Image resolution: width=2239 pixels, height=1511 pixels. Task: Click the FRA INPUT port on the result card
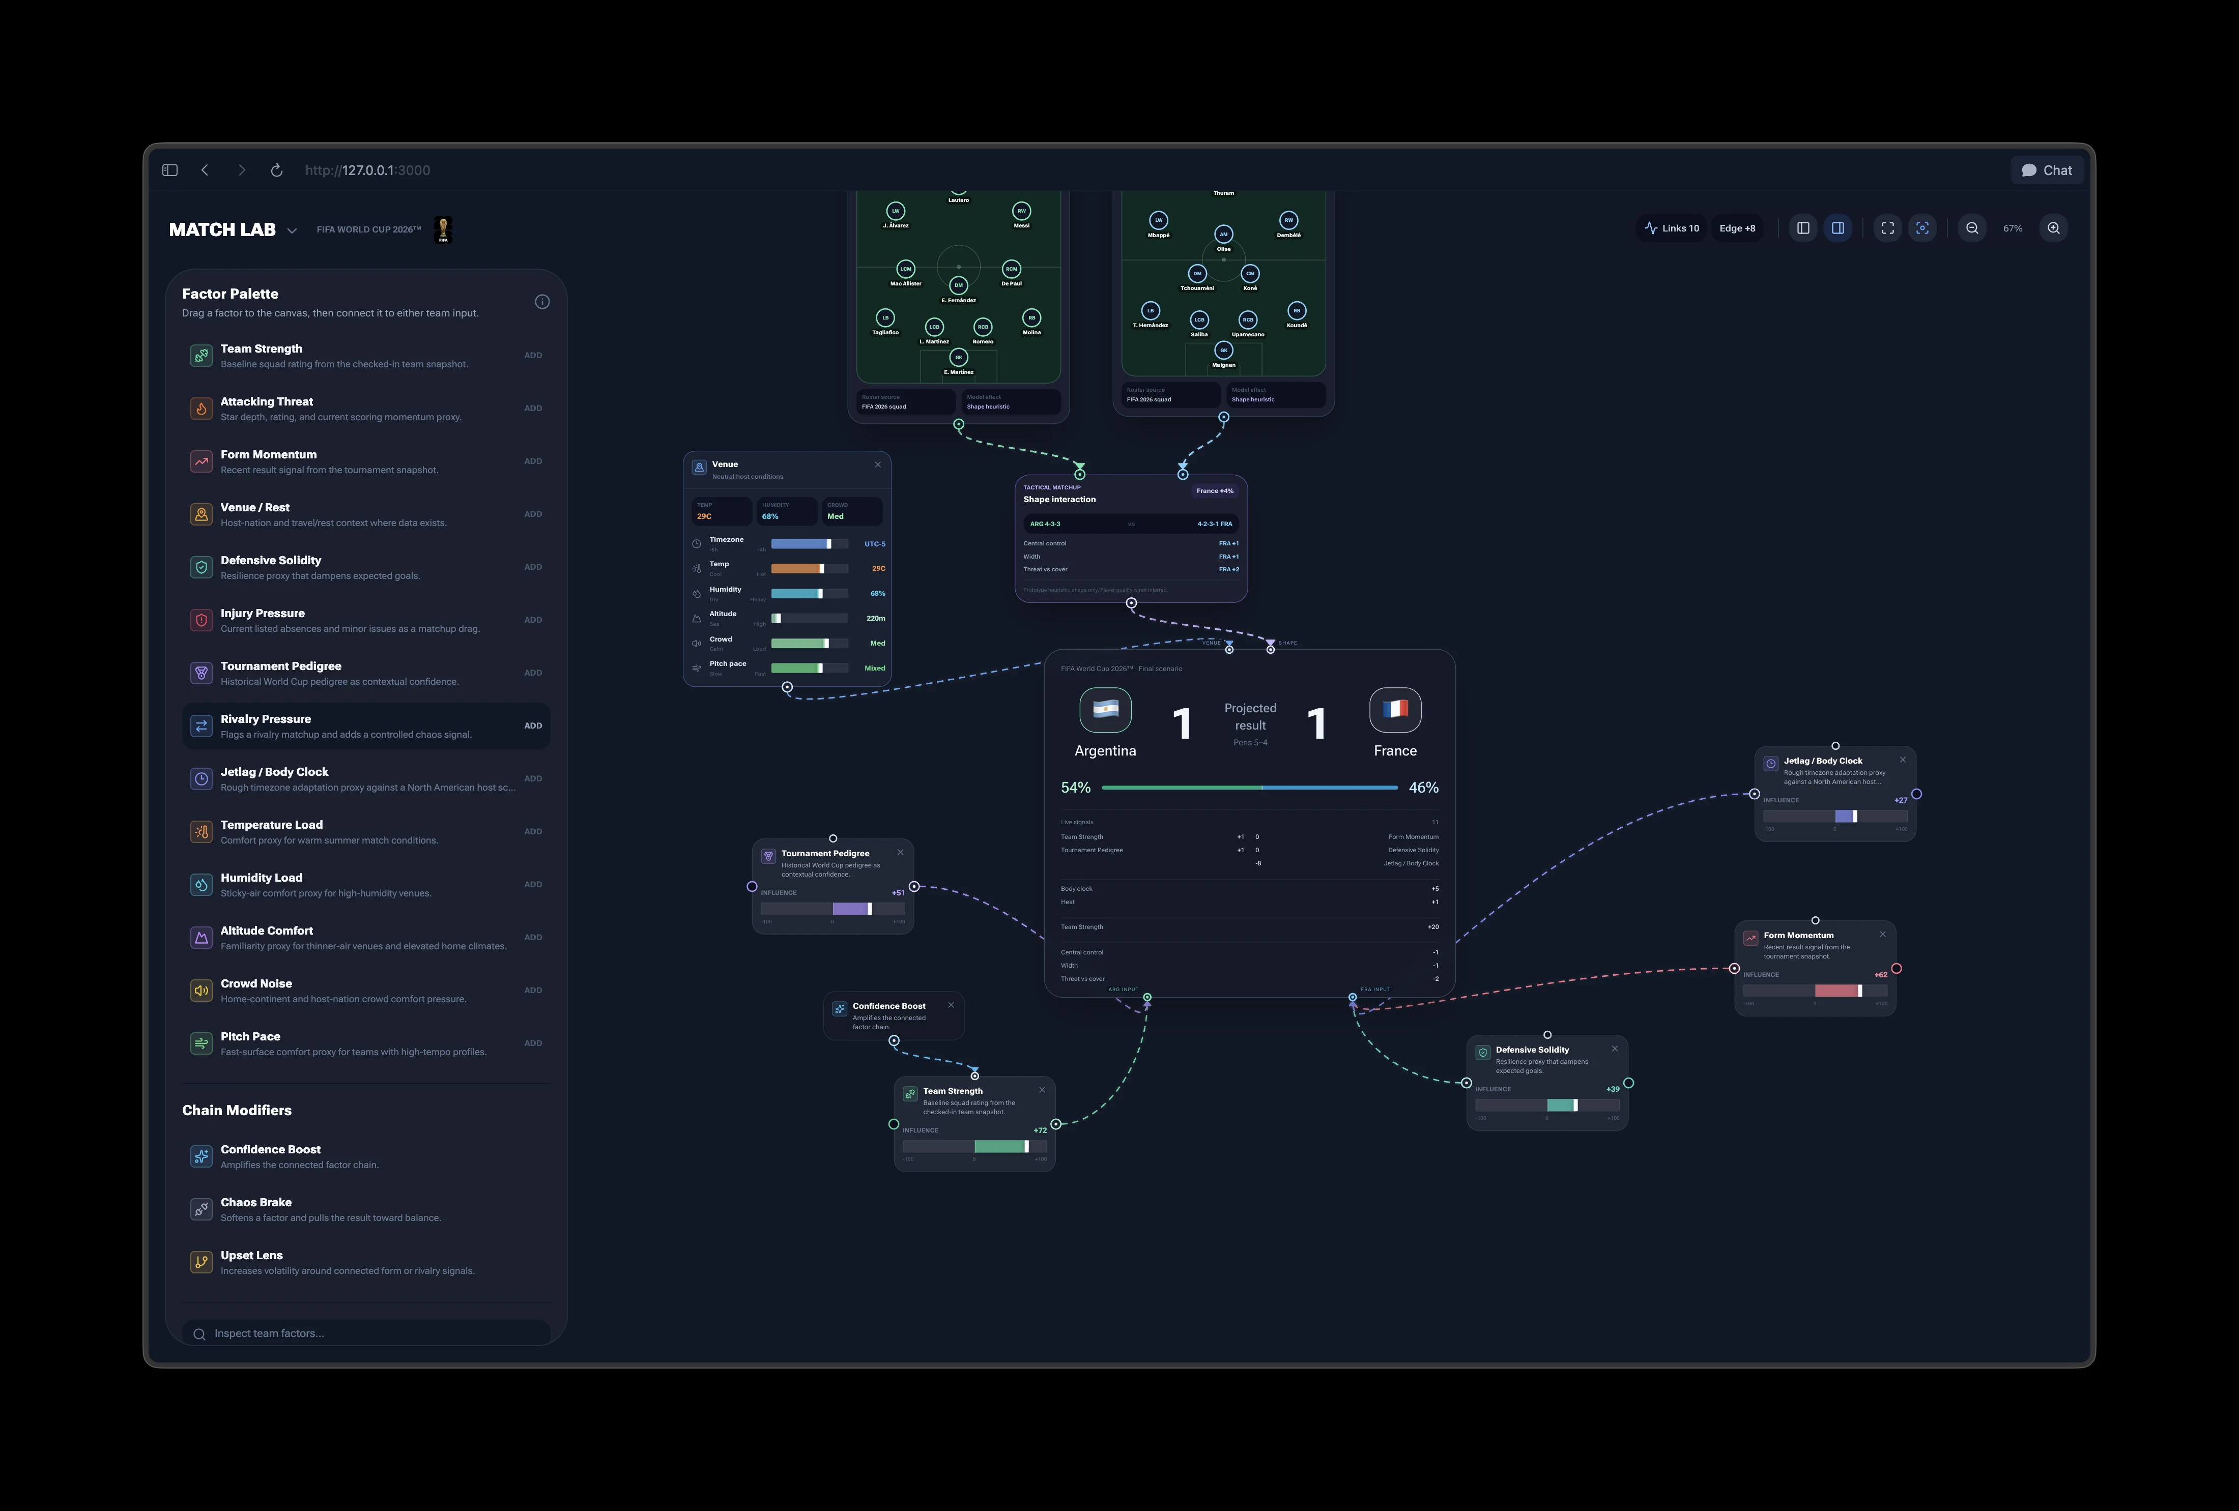coord(1353,998)
